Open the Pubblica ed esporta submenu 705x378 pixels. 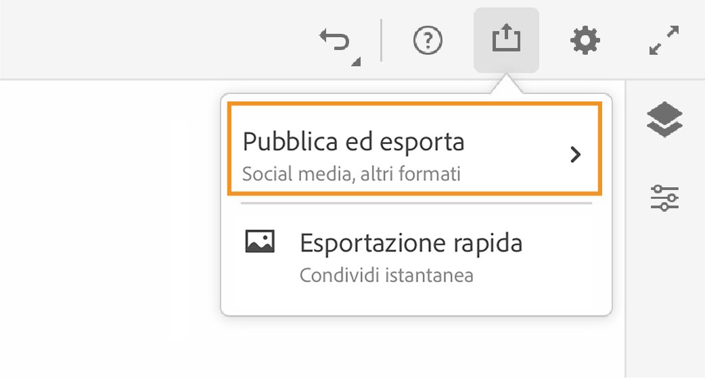(x=414, y=149)
